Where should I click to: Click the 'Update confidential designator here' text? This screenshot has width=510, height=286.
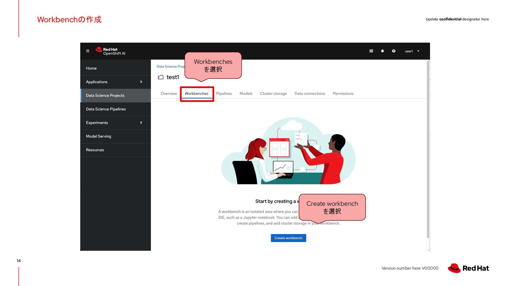click(457, 19)
